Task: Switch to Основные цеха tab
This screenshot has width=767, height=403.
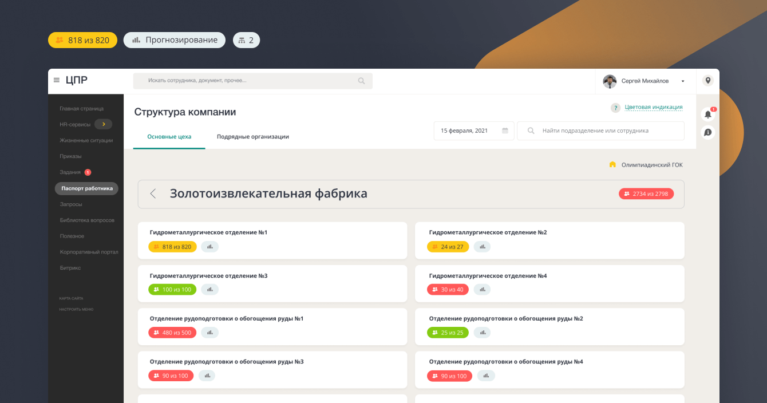Action: click(169, 137)
